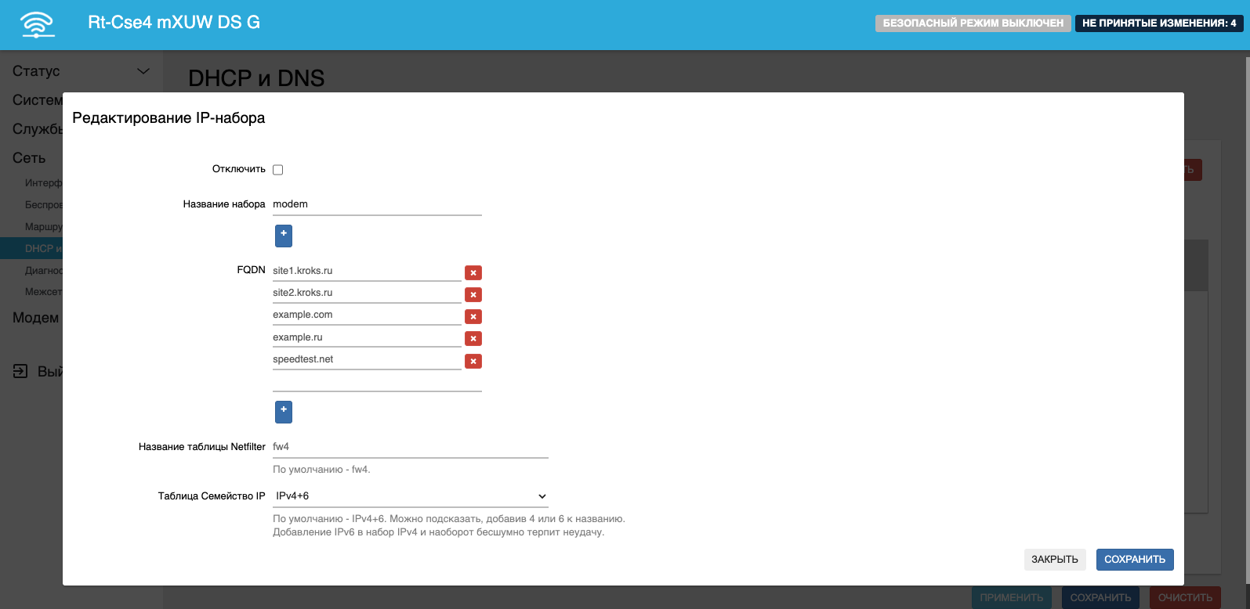The height and width of the screenshot is (609, 1250).
Task: Click the Название набора input field
Action: (376, 204)
